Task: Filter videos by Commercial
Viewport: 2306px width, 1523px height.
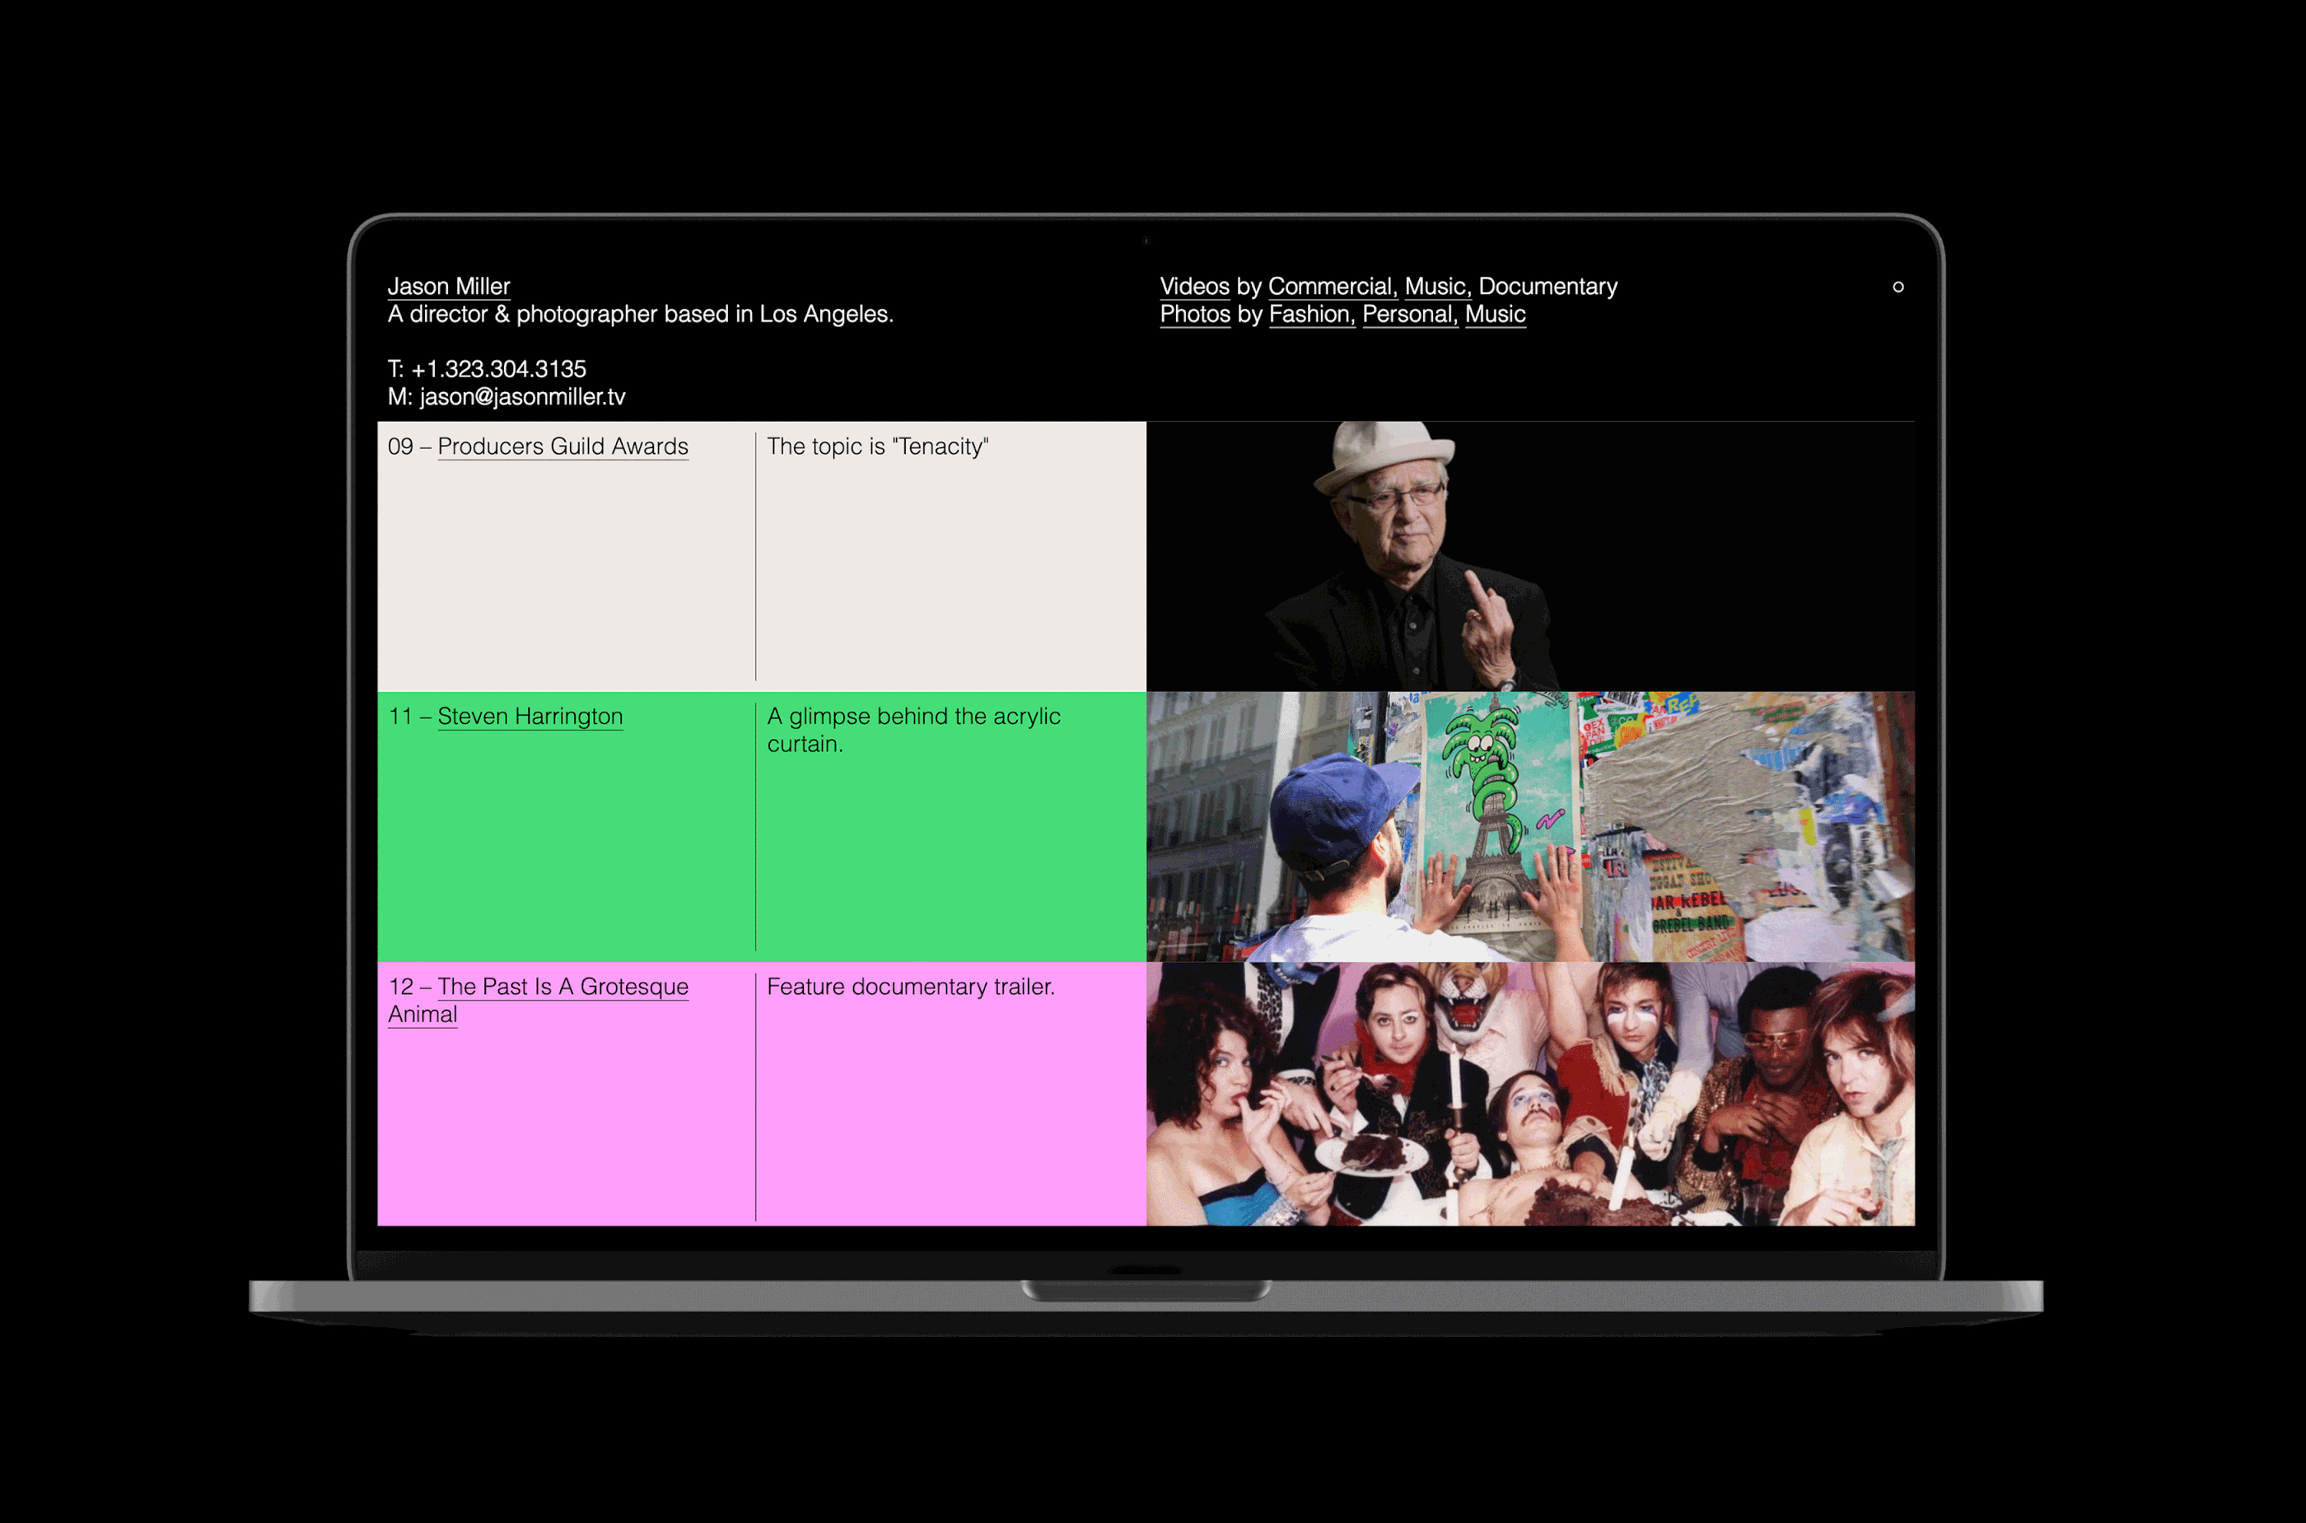Action: pyautogui.click(x=1330, y=287)
